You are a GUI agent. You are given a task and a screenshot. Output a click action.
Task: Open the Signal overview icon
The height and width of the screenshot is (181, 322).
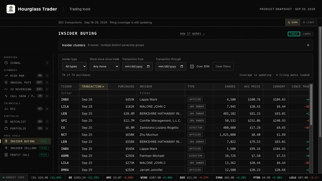pyautogui.click(x=6, y=63)
